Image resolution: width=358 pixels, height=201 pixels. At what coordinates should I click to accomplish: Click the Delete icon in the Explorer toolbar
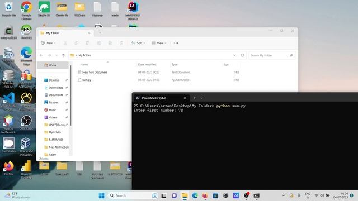tap(121, 43)
